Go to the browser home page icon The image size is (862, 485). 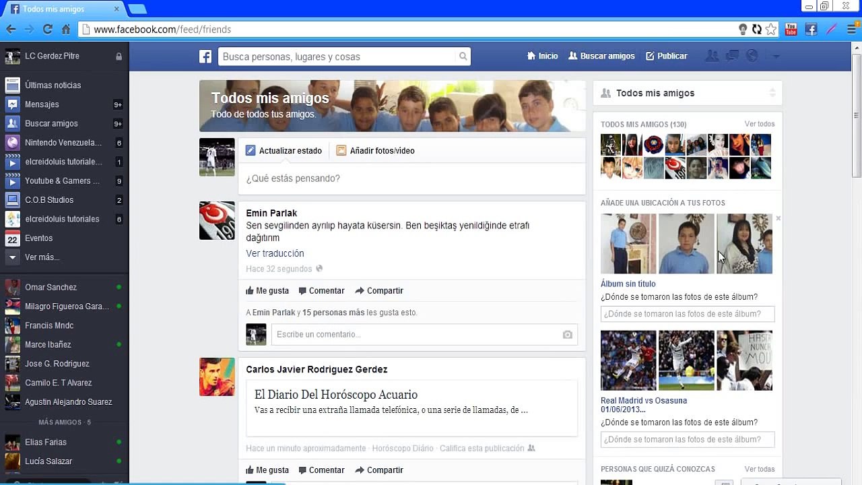pos(65,30)
